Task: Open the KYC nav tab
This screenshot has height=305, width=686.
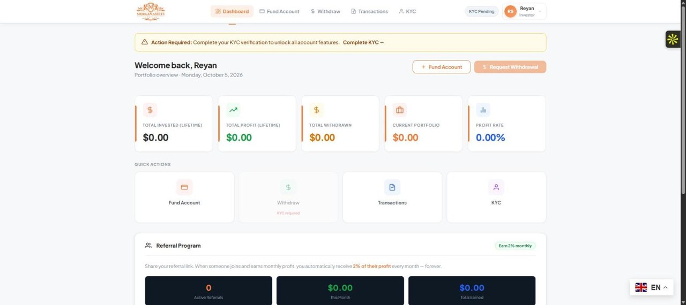Action: pos(407,11)
